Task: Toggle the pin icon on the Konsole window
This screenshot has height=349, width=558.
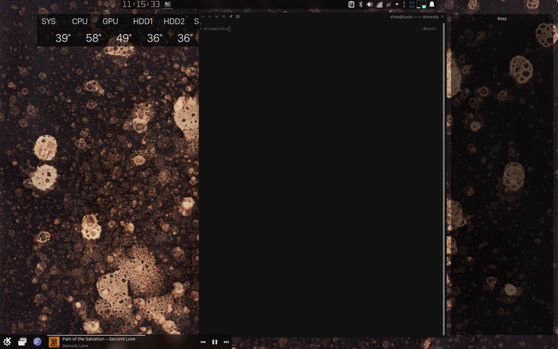Action: point(230,17)
